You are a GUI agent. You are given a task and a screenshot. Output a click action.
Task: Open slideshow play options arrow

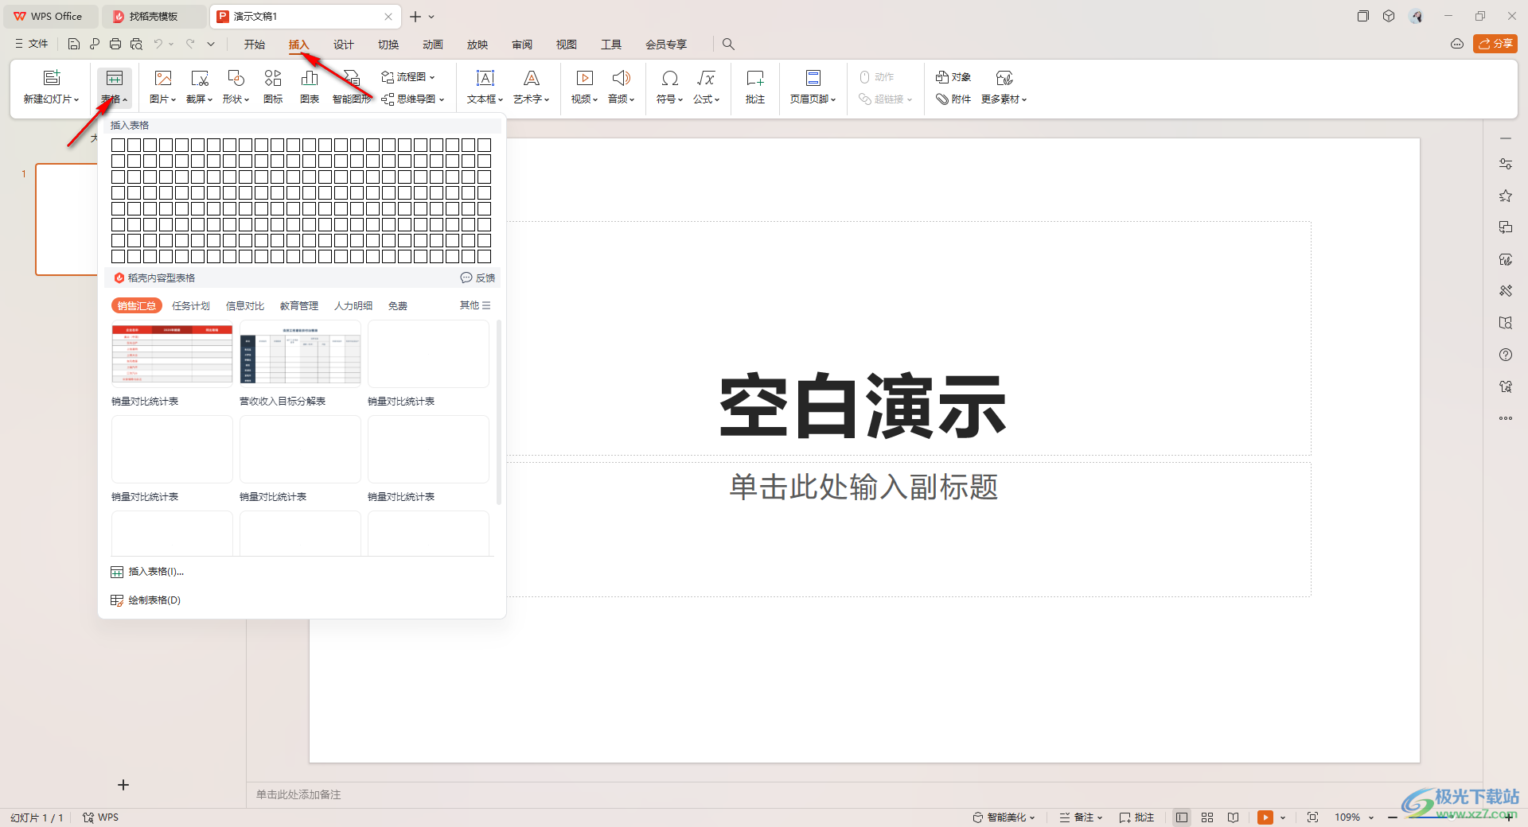(1283, 817)
